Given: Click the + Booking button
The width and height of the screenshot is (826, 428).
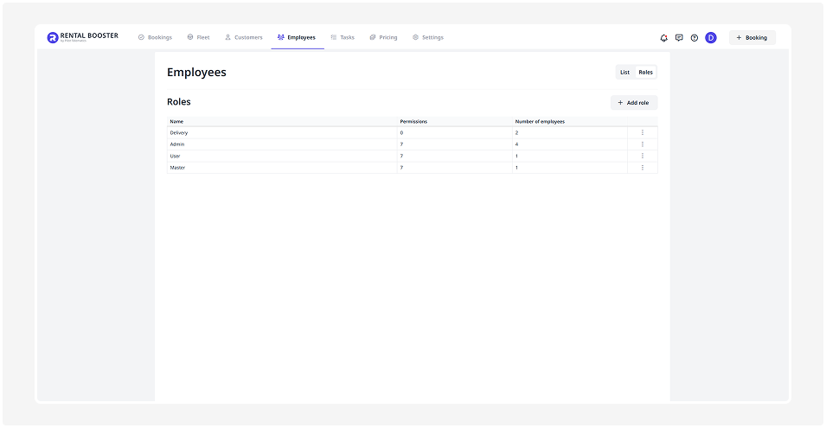Looking at the screenshot, I should [x=752, y=38].
